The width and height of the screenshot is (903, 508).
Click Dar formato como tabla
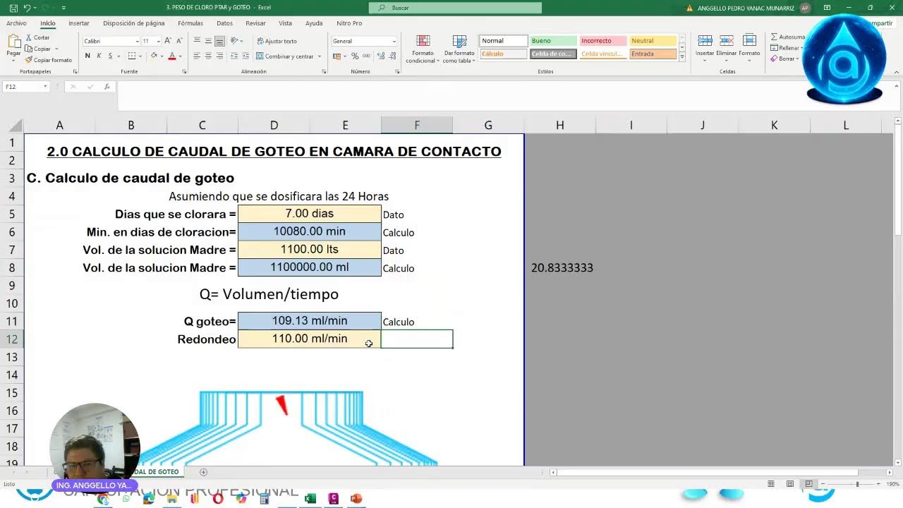(x=459, y=49)
